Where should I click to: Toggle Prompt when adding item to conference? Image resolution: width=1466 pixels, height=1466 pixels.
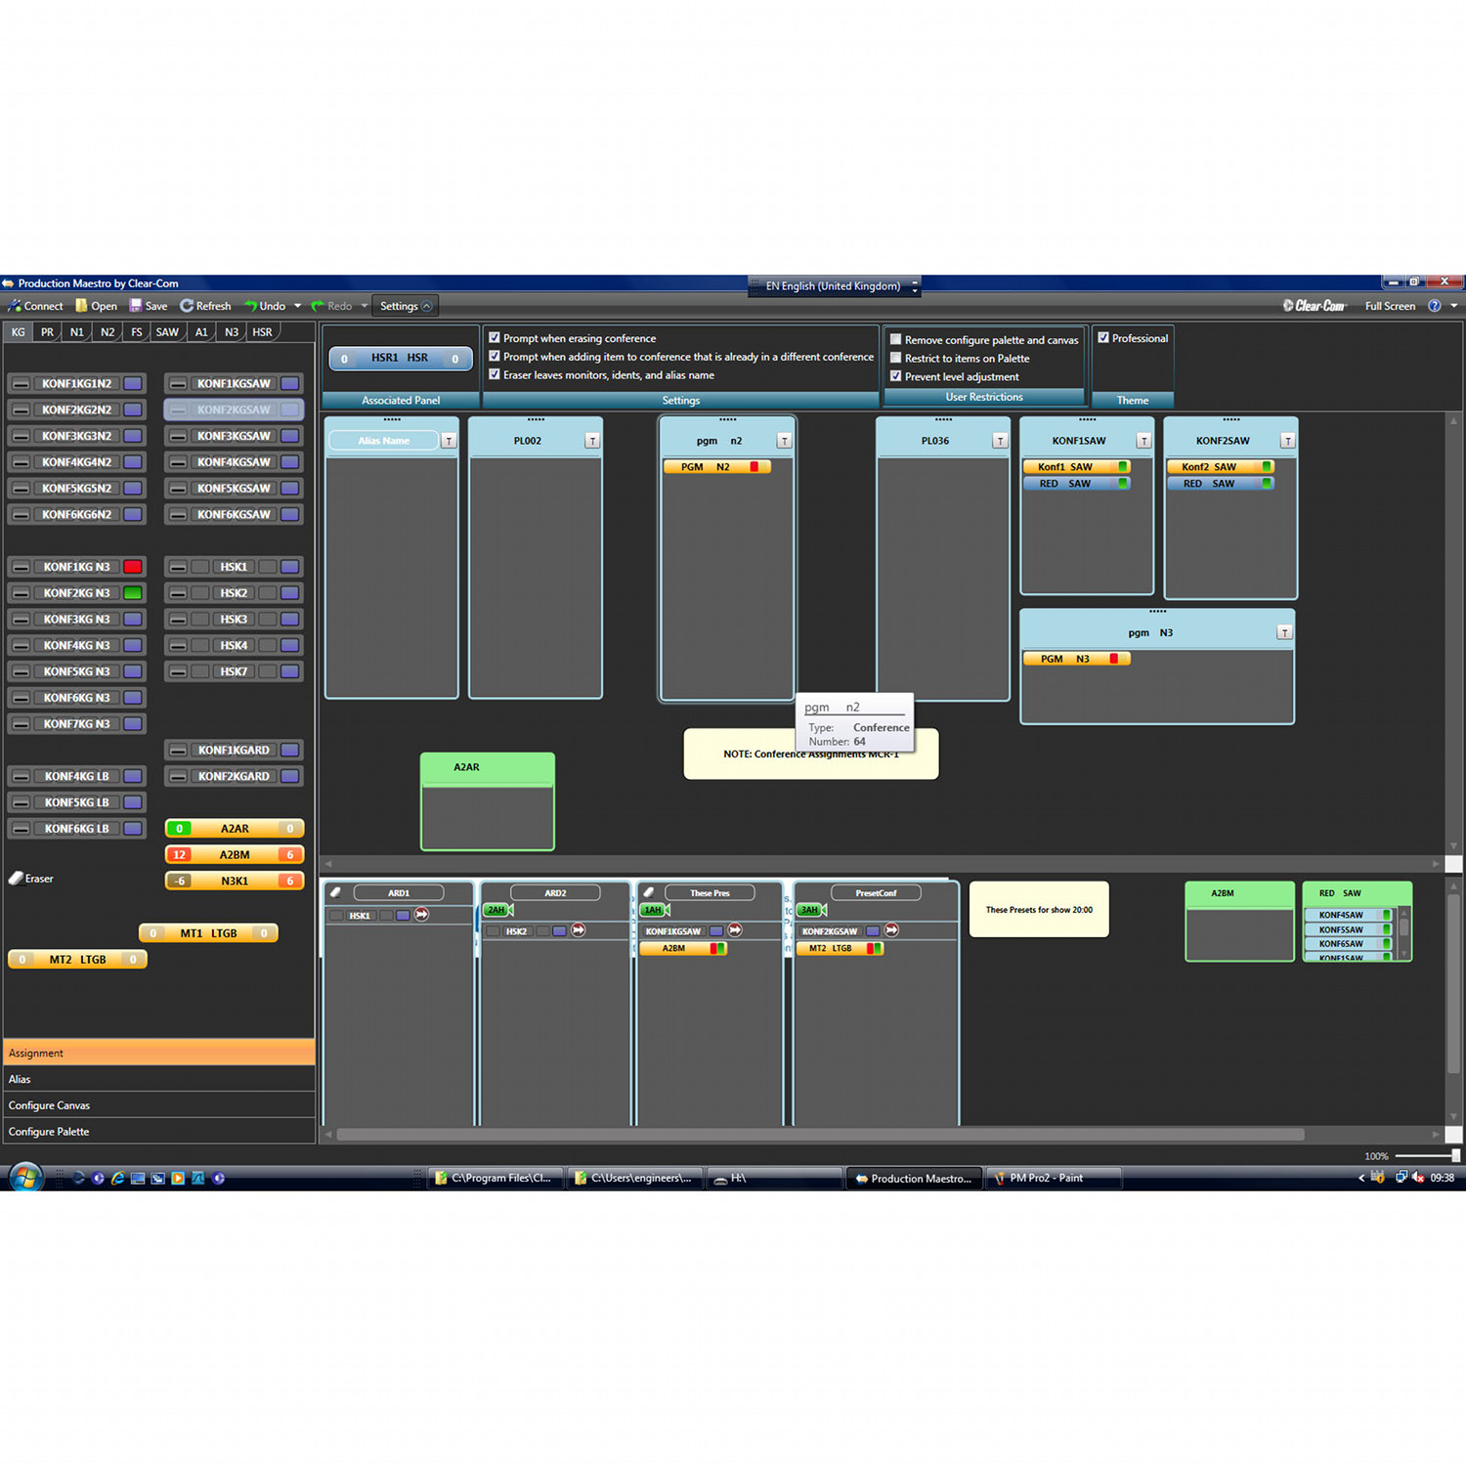pos(495,357)
